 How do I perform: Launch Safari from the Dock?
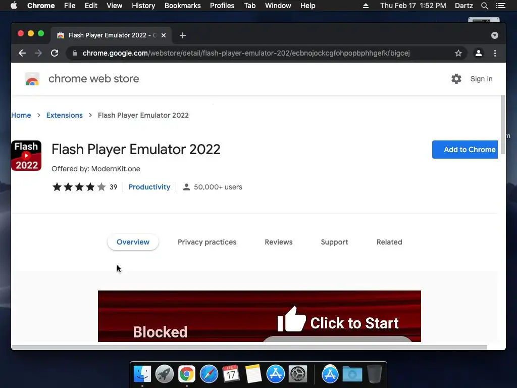[209, 374]
